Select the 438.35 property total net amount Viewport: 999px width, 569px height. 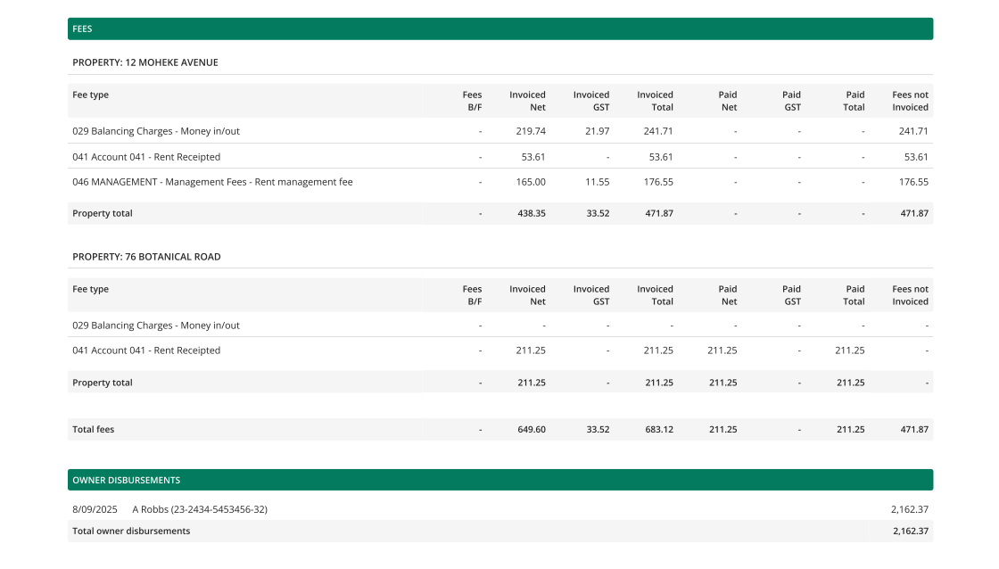[x=531, y=214]
